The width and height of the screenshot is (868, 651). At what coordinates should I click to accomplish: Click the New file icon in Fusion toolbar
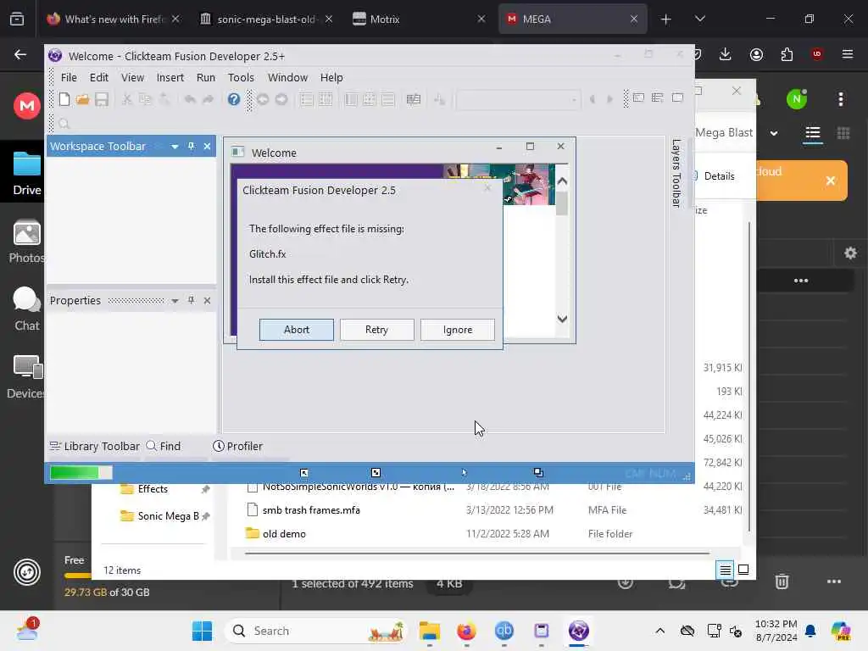[64, 99]
